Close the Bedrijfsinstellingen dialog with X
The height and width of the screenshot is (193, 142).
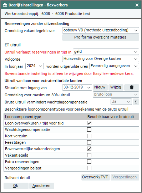137,5
